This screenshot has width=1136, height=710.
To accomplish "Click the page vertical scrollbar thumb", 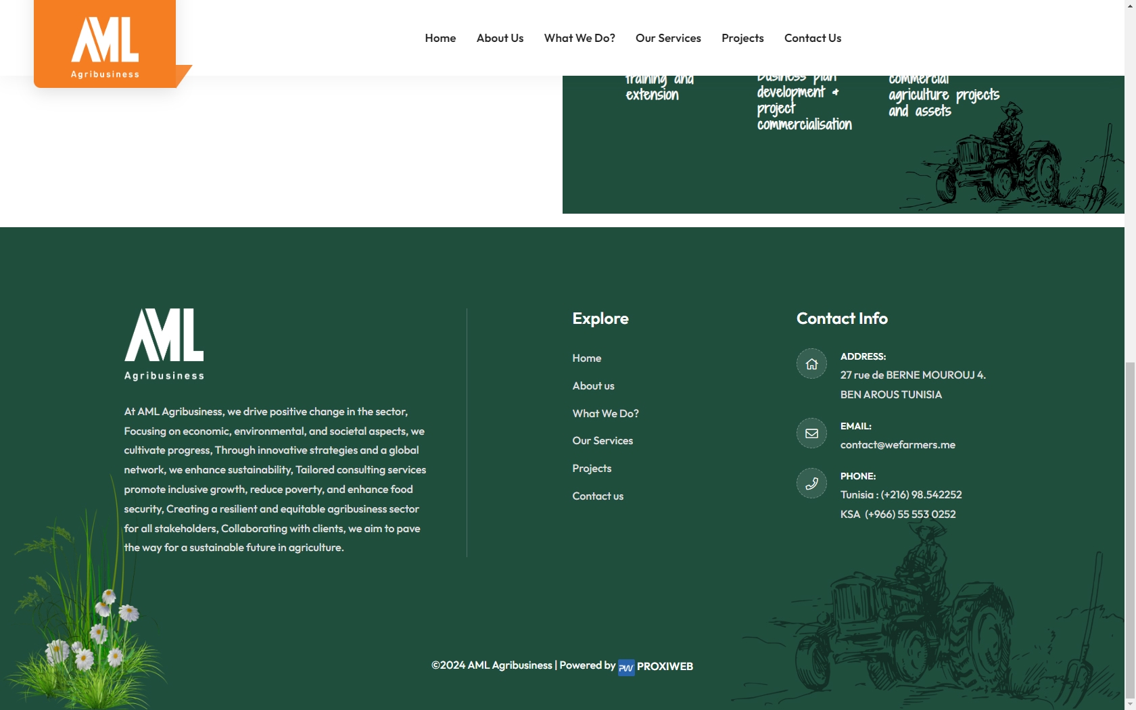I will pyautogui.click(x=1130, y=531).
